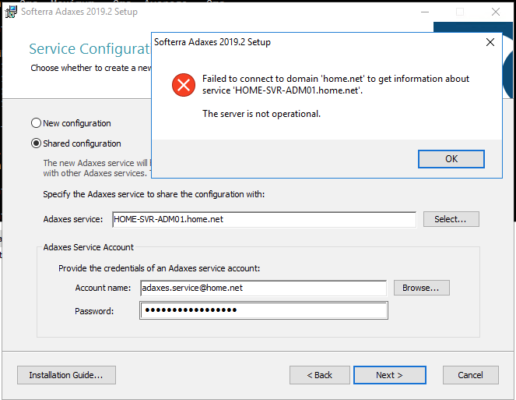Close the error dialog with X

[x=490, y=42]
